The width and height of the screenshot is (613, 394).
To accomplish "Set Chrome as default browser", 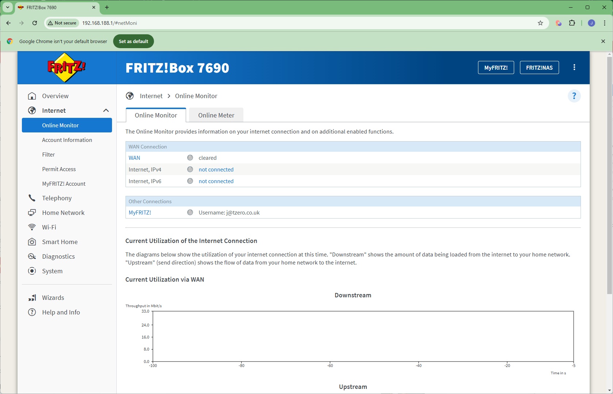I will tap(134, 41).
